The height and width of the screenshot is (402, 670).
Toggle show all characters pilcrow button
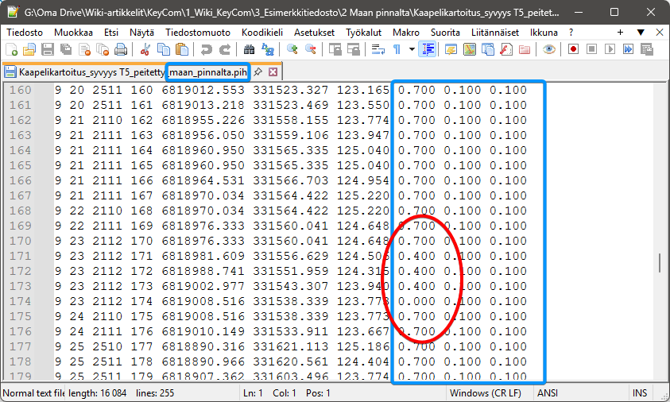[397, 49]
